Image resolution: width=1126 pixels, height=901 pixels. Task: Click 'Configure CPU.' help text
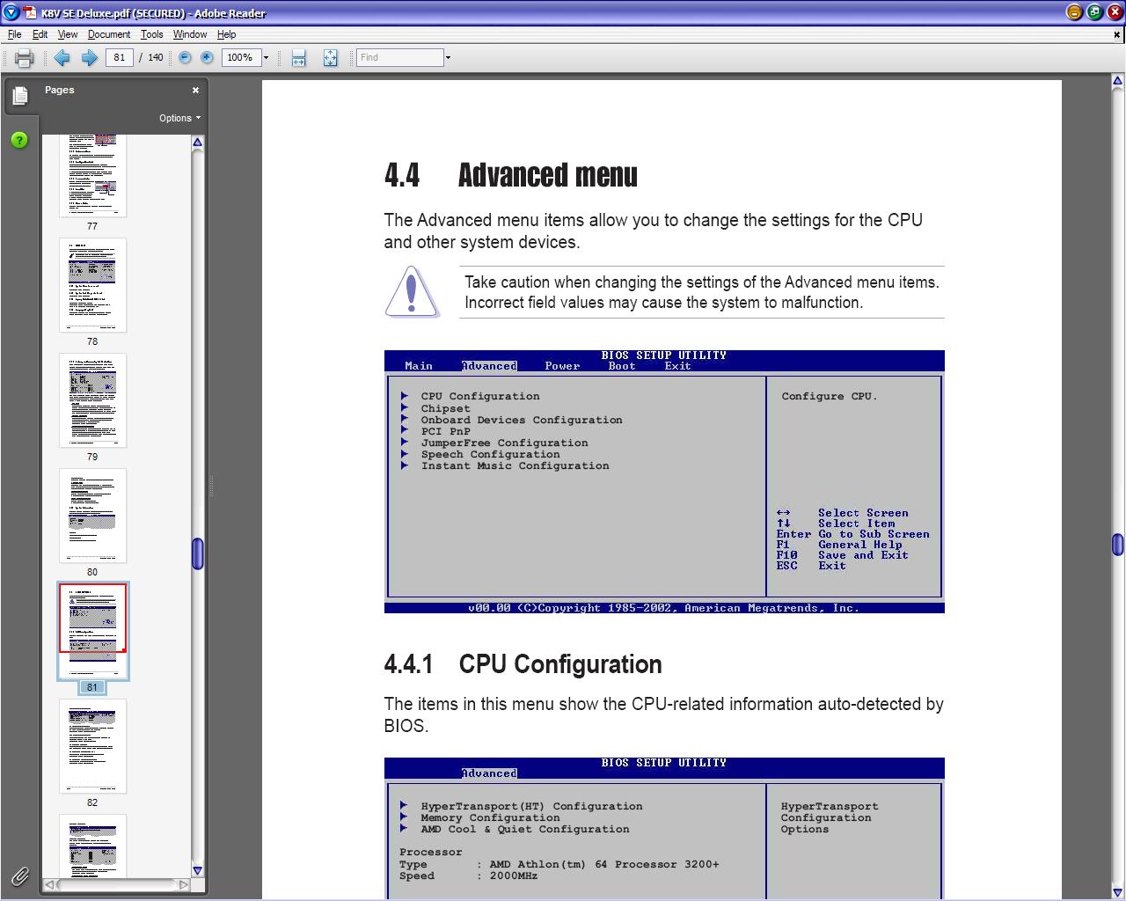click(x=829, y=397)
